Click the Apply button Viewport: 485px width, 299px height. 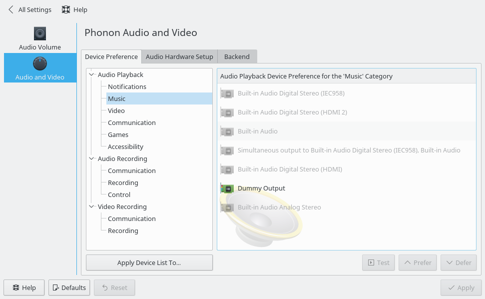pyautogui.click(x=461, y=287)
